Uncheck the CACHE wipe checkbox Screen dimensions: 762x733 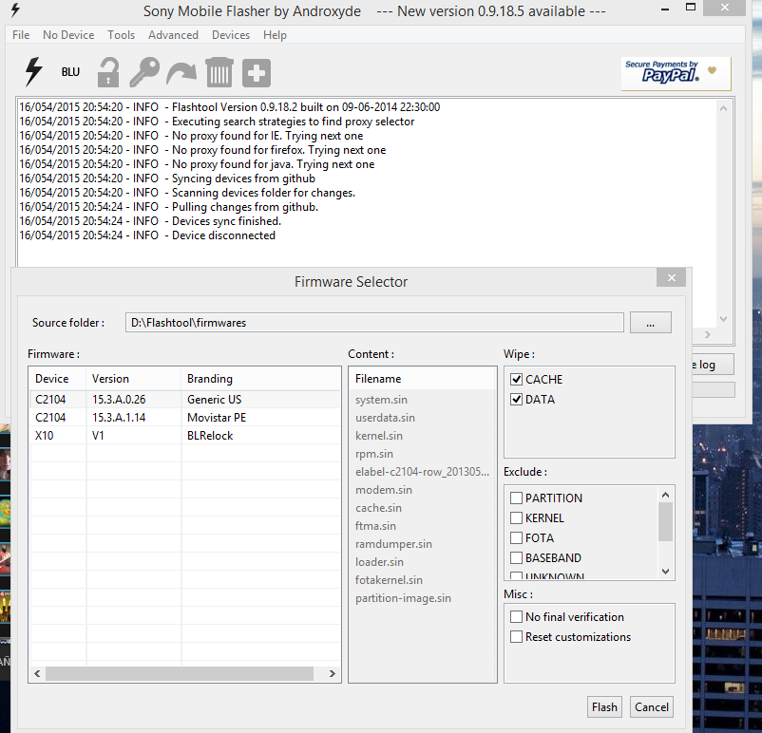(516, 380)
